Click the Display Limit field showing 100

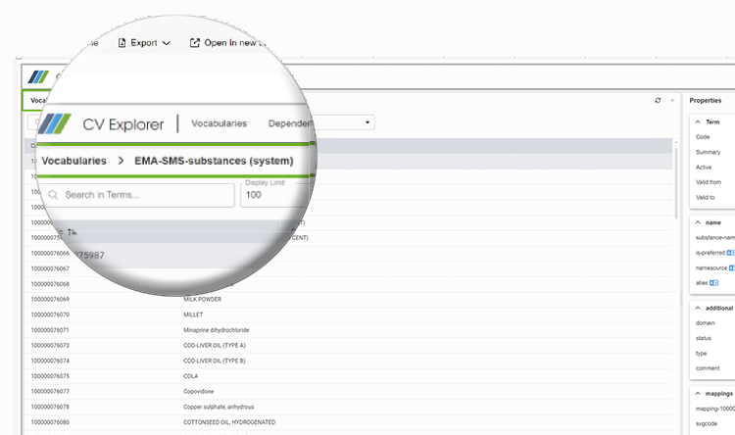(274, 195)
